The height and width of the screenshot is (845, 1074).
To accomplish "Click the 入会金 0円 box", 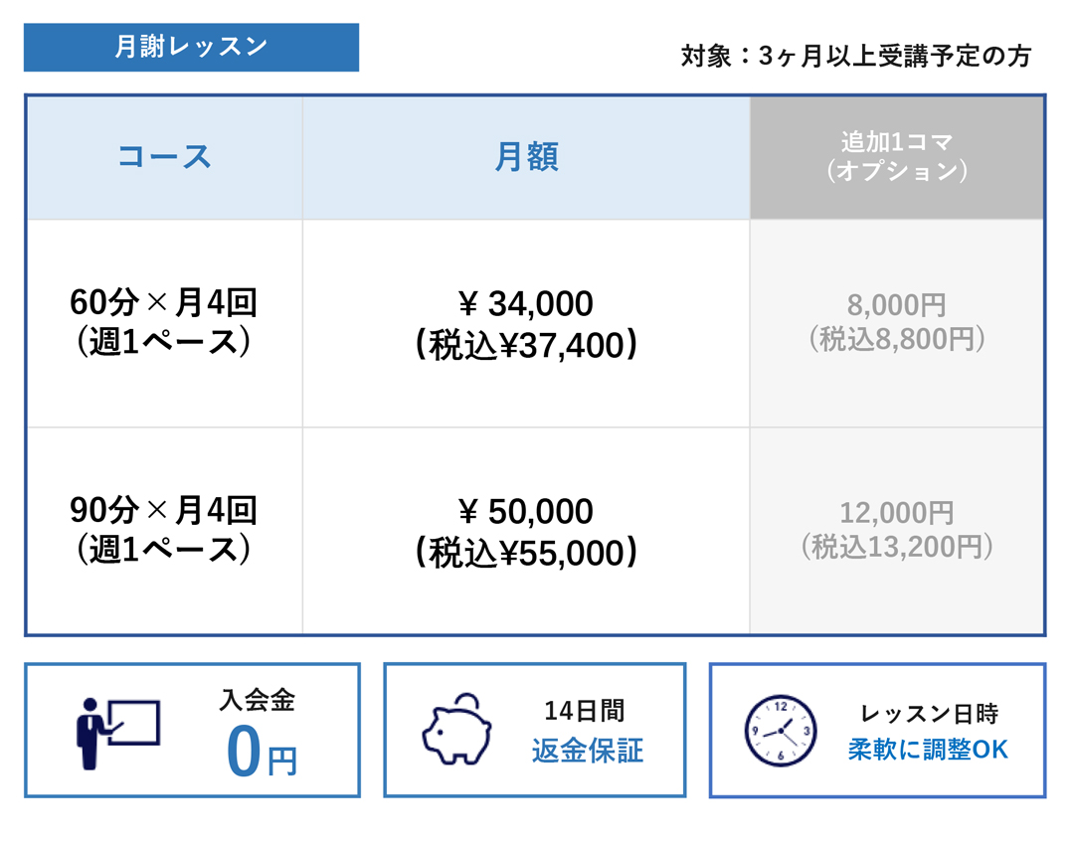I will click(193, 730).
